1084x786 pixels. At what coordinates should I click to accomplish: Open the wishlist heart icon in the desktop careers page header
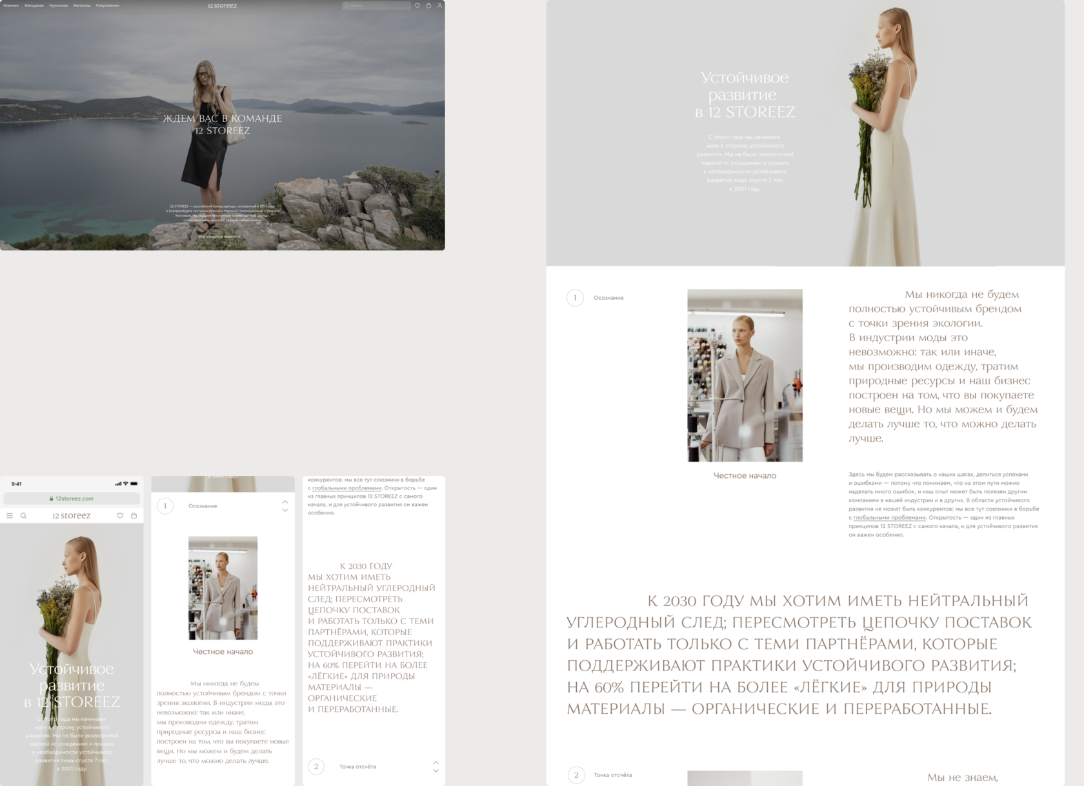point(417,6)
